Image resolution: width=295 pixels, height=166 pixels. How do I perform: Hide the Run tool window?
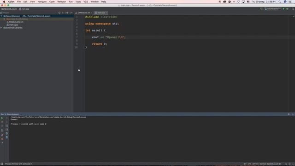pos(293,114)
